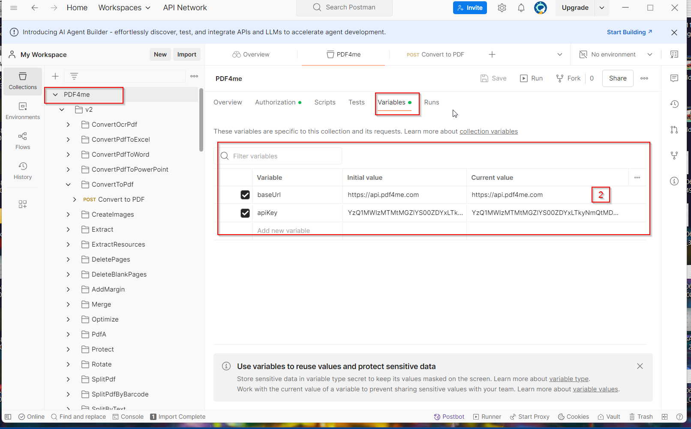The width and height of the screenshot is (691, 429).
Task: Open the user profile avatar
Action: click(541, 8)
